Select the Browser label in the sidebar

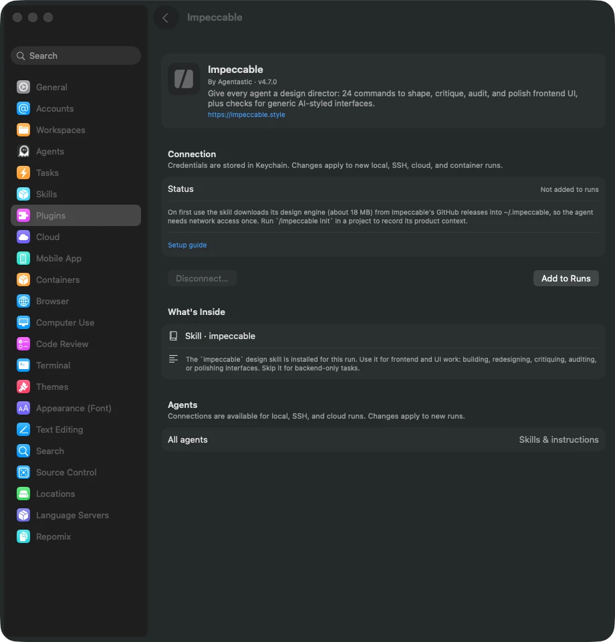click(52, 302)
